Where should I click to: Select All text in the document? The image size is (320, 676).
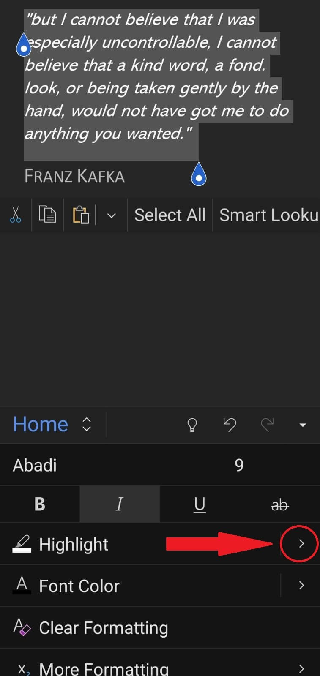[x=170, y=215]
